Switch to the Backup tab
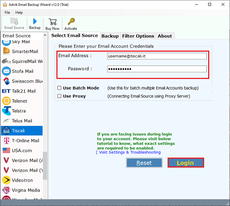Image resolution: width=230 pixels, height=206 pixels. [110, 36]
